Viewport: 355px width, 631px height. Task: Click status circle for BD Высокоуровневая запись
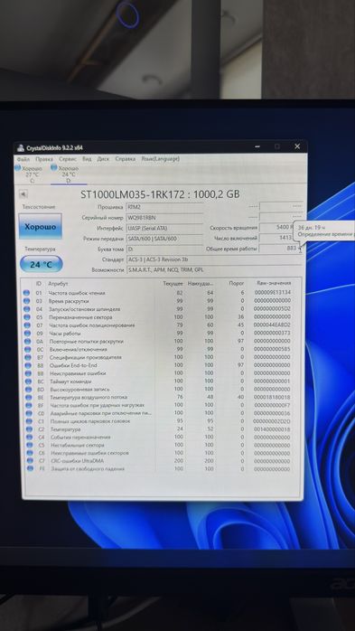coord(29,390)
